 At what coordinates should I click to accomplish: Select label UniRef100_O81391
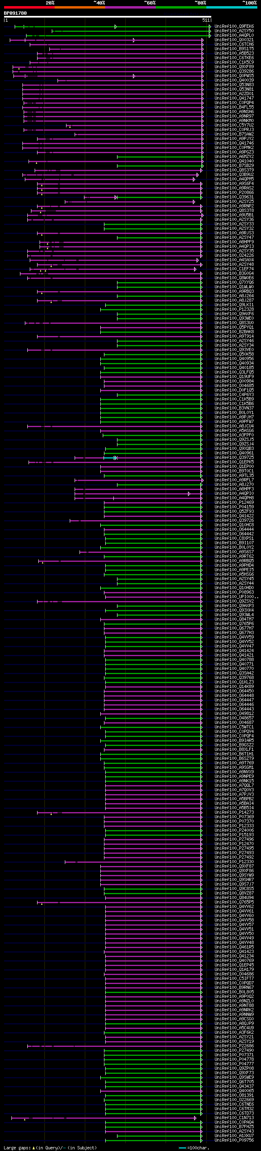click(234, 1095)
